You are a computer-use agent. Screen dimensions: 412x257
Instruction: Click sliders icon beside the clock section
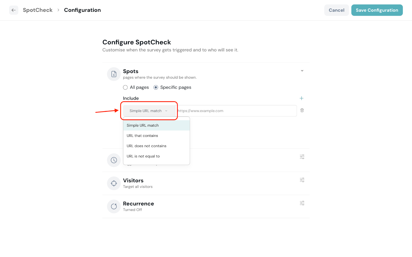pos(302,157)
